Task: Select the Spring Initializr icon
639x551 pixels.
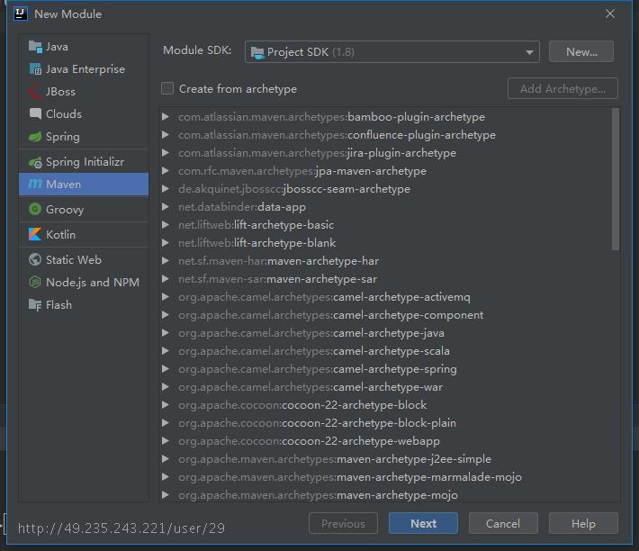Action: (x=35, y=162)
